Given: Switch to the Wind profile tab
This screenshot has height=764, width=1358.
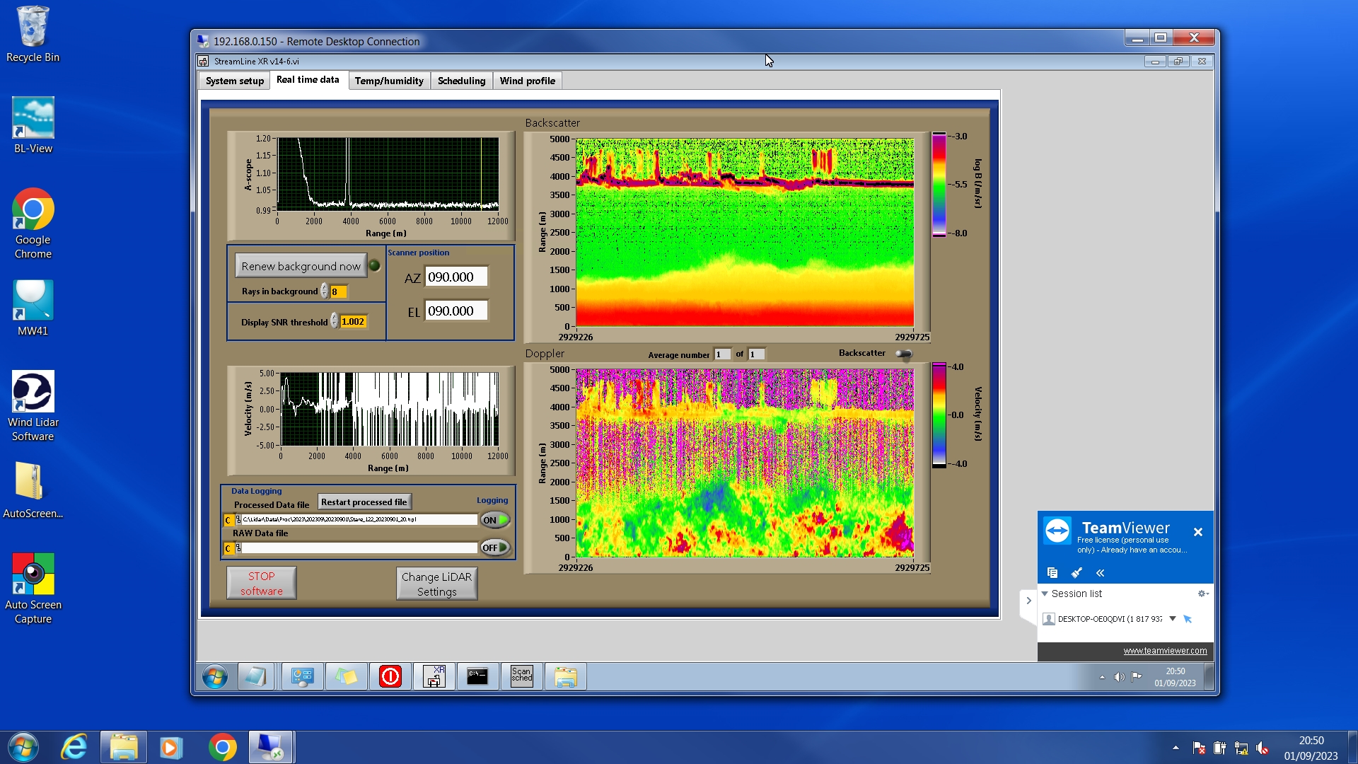Looking at the screenshot, I should coord(527,81).
